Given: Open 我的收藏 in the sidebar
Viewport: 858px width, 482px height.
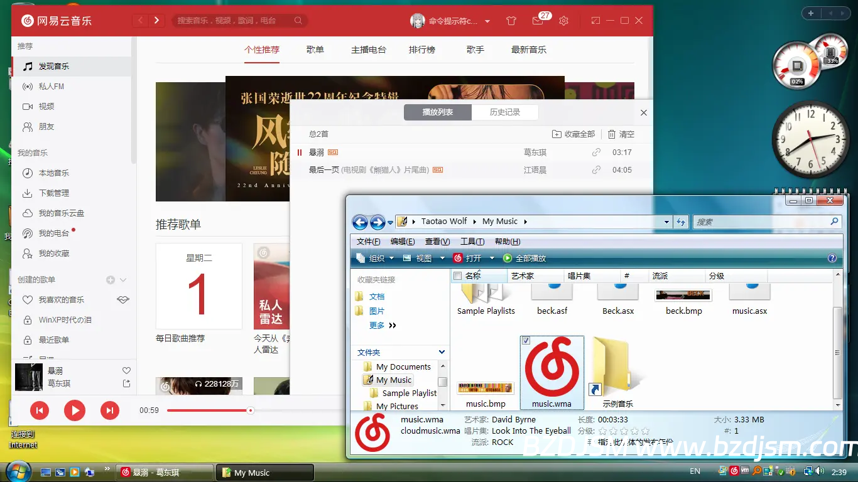Looking at the screenshot, I should tap(71, 253).
